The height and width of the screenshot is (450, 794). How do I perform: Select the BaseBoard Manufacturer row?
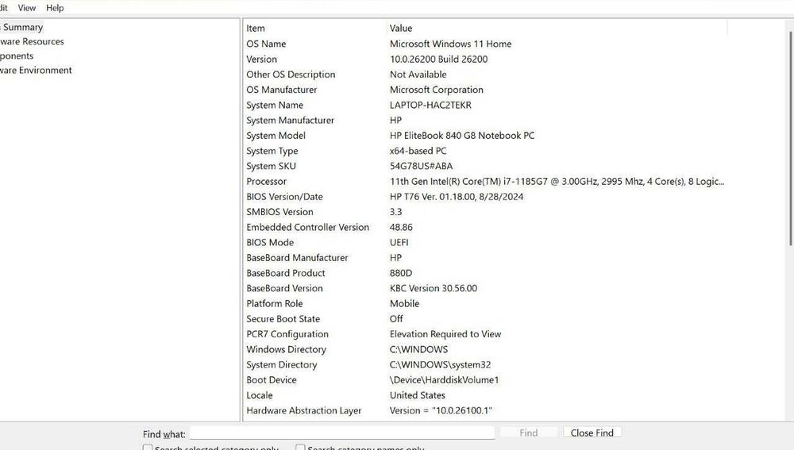point(485,258)
